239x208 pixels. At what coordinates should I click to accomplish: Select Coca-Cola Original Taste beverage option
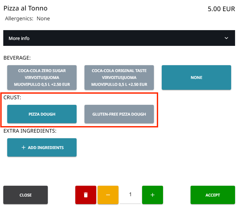(119, 78)
